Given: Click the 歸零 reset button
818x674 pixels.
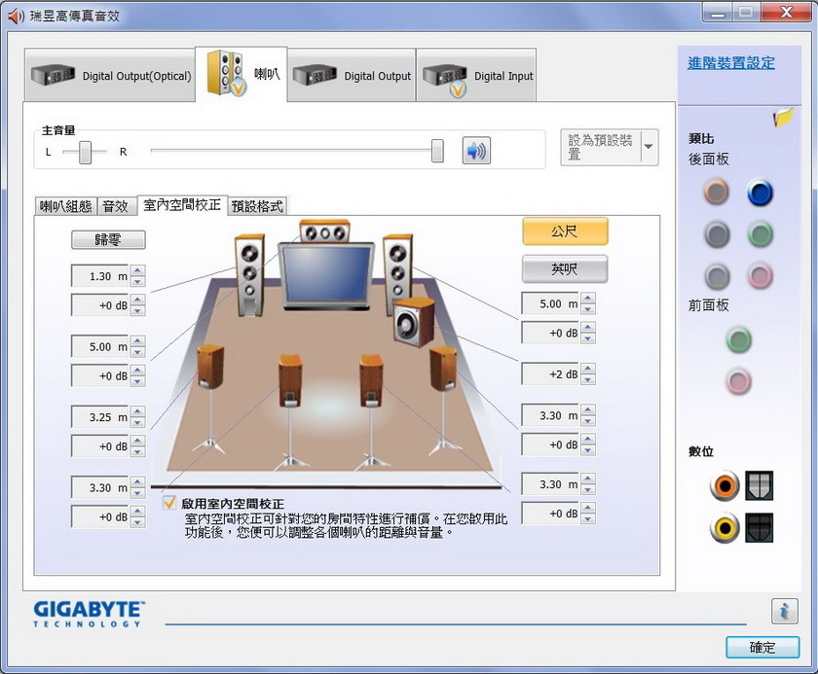Looking at the screenshot, I should coord(108,239).
